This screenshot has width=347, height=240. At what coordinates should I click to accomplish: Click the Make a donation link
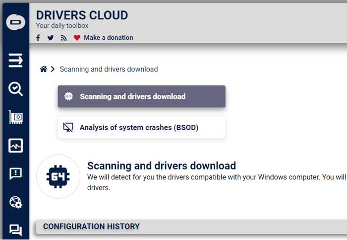coord(109,37)
